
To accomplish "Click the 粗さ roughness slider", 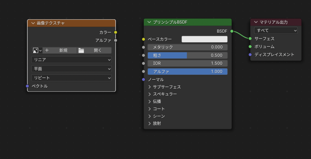I will click(187, 55).
